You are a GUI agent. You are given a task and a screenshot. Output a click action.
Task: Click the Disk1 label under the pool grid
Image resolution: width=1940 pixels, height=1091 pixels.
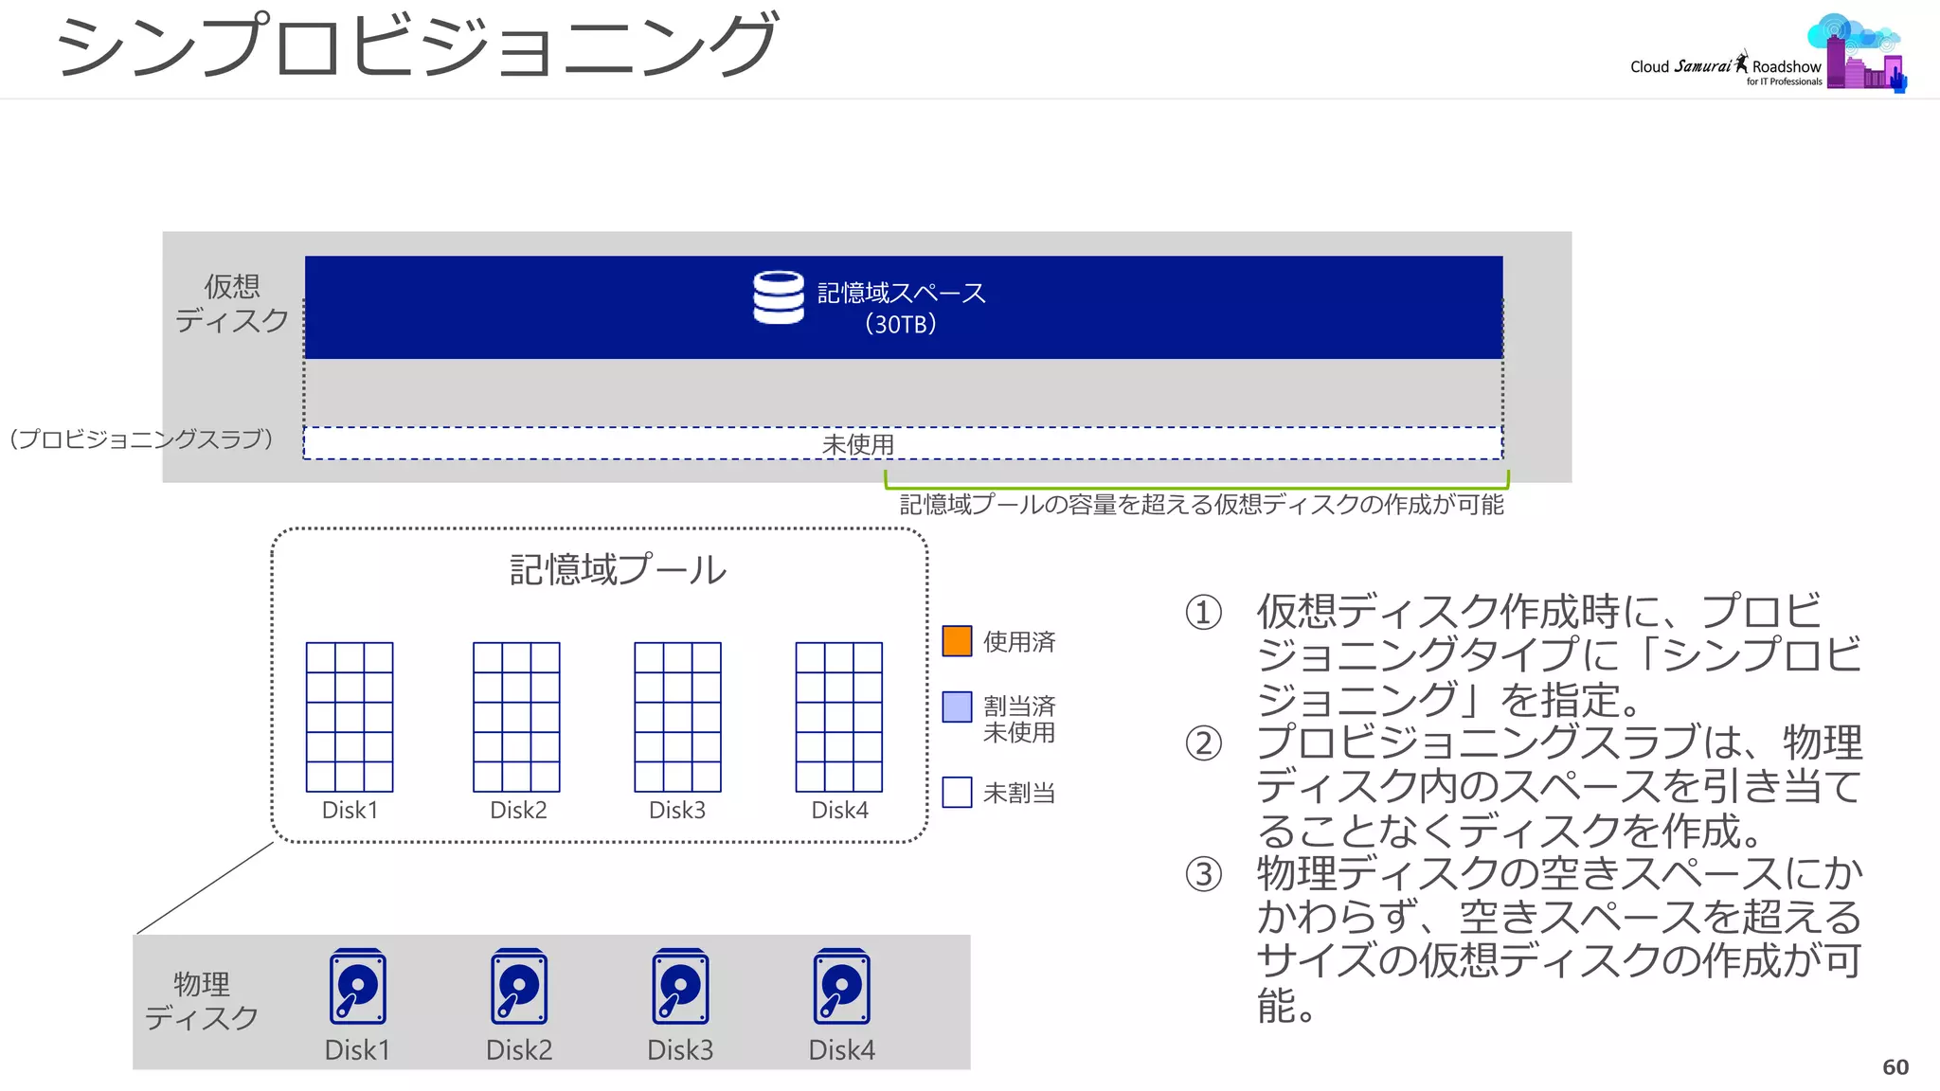click(350, 810)
